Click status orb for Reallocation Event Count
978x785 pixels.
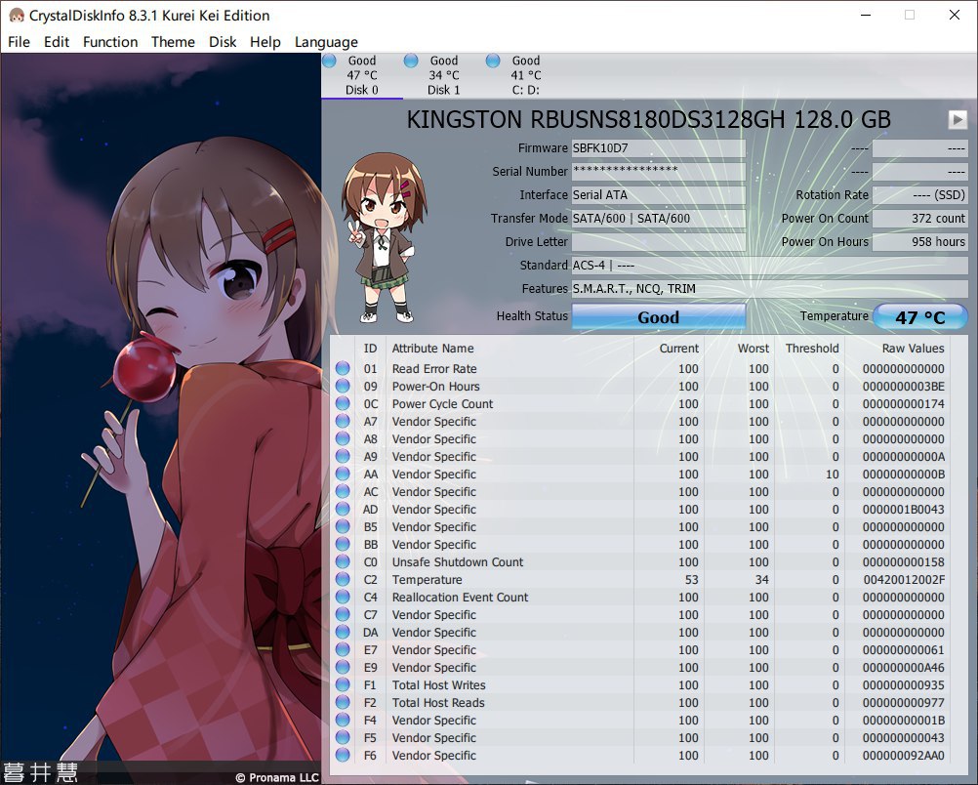343,597
